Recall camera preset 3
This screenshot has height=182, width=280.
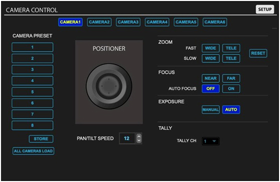(x=32, y=70)
